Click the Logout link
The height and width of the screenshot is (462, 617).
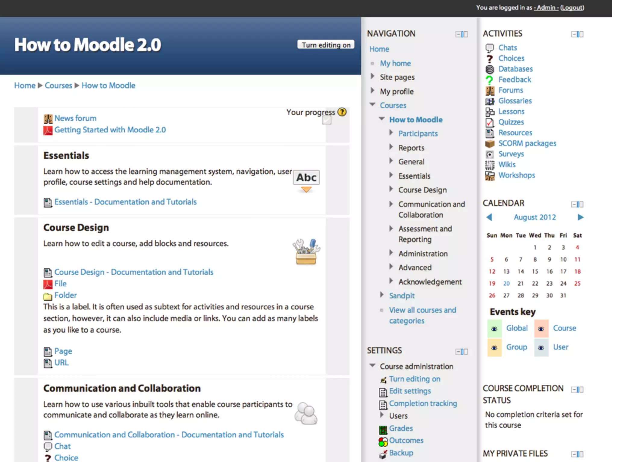[572, 8]
